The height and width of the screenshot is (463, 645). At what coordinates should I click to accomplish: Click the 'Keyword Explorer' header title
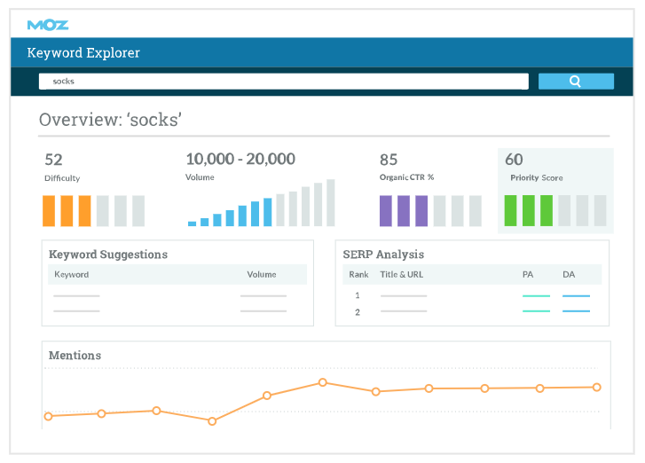tap(83, 52)
